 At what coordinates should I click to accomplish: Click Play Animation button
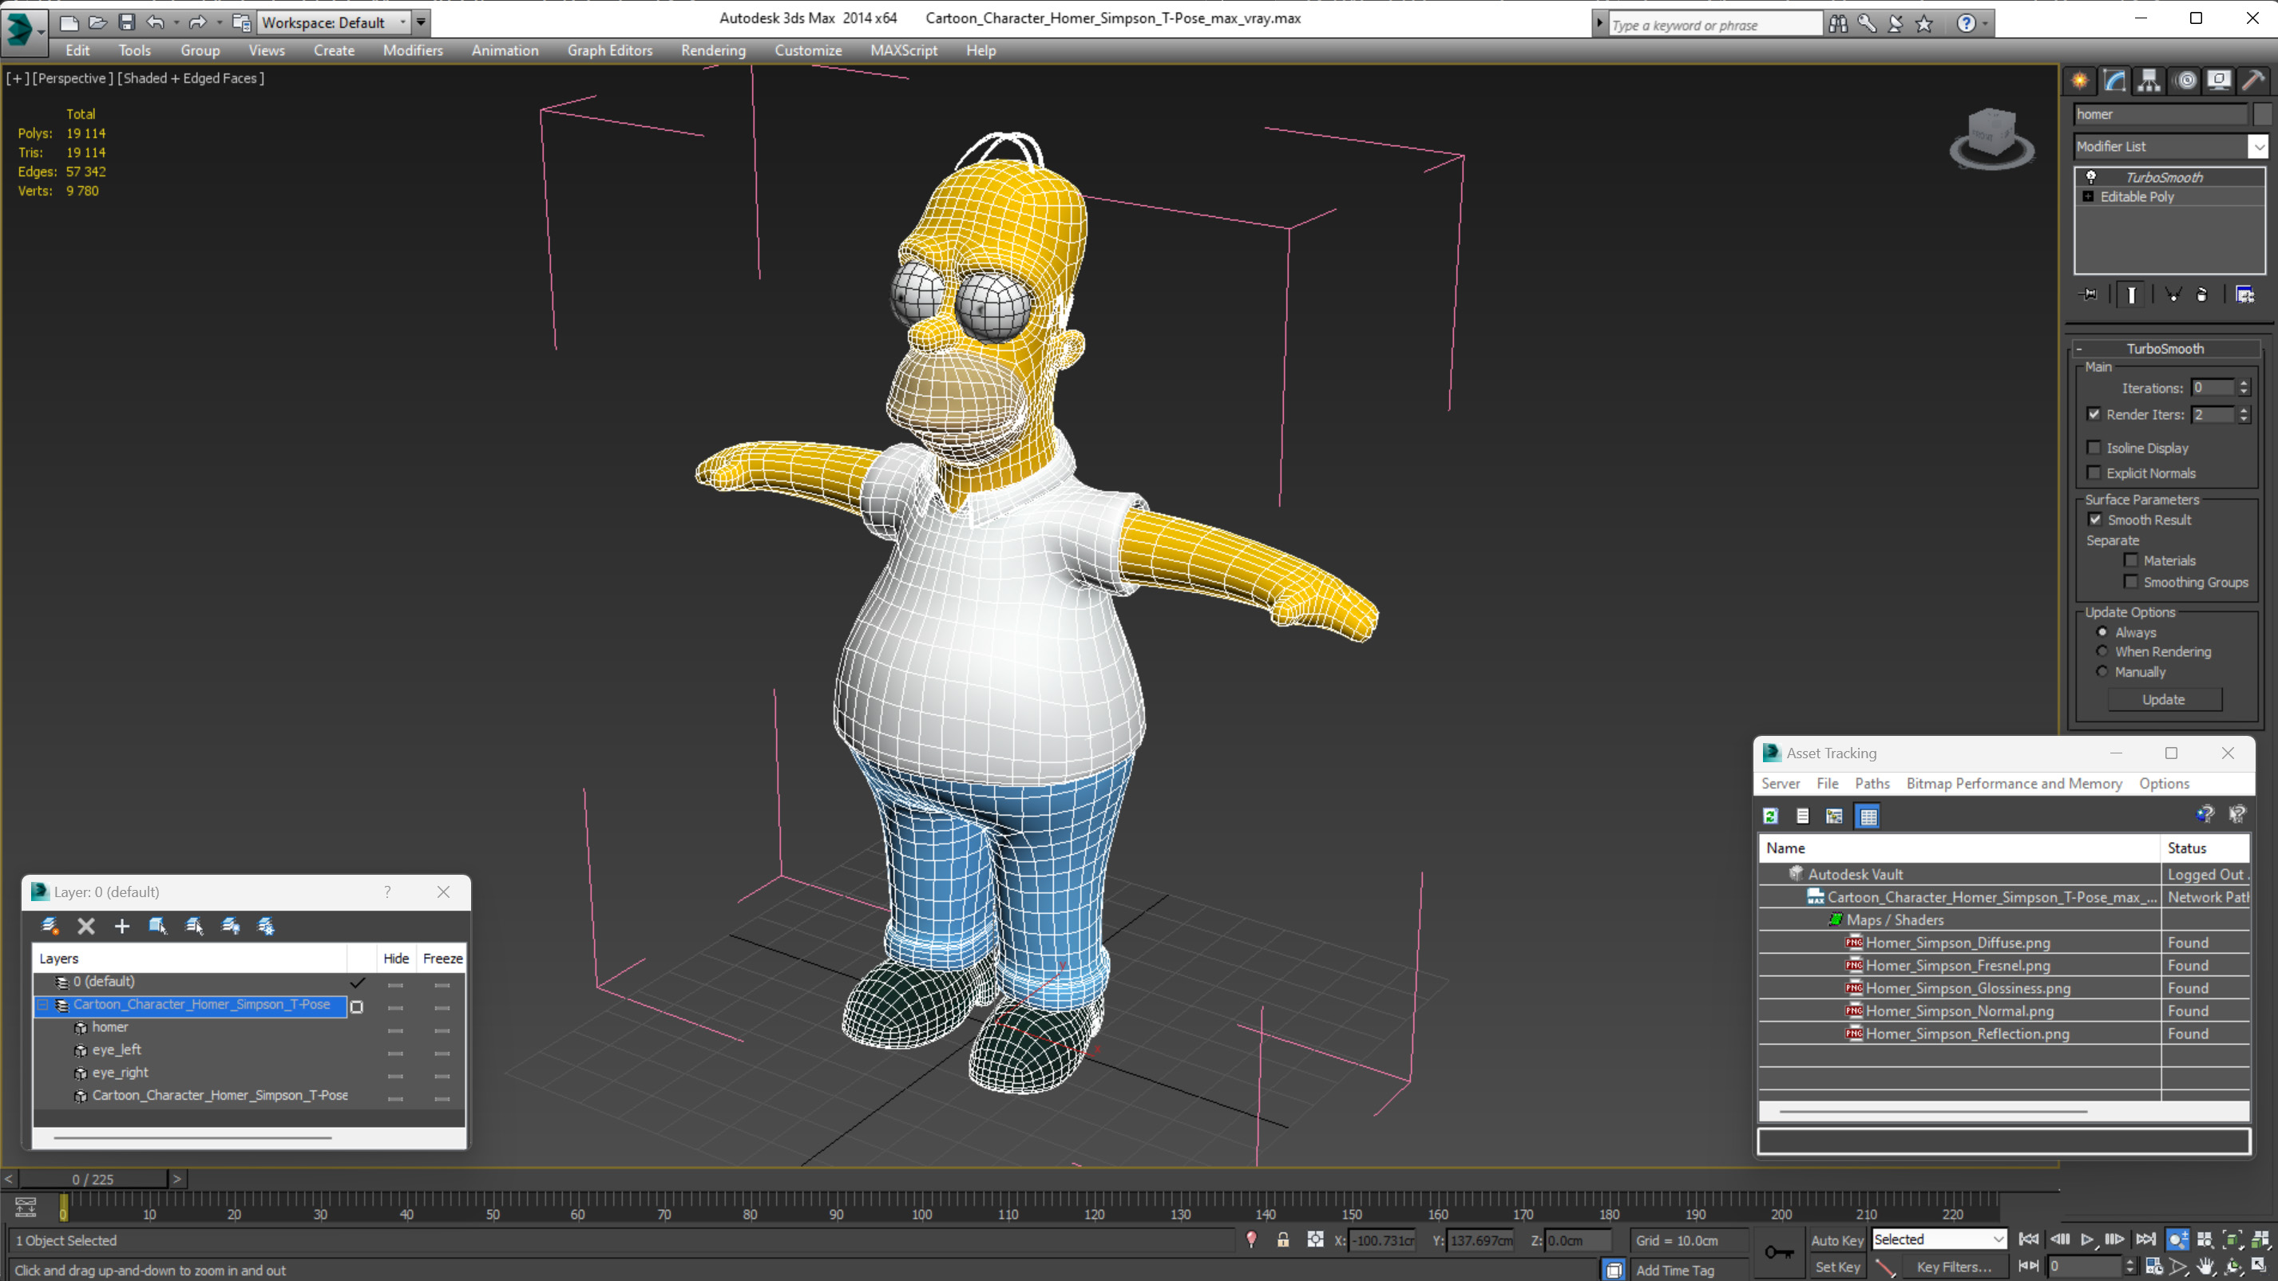2087,1239
